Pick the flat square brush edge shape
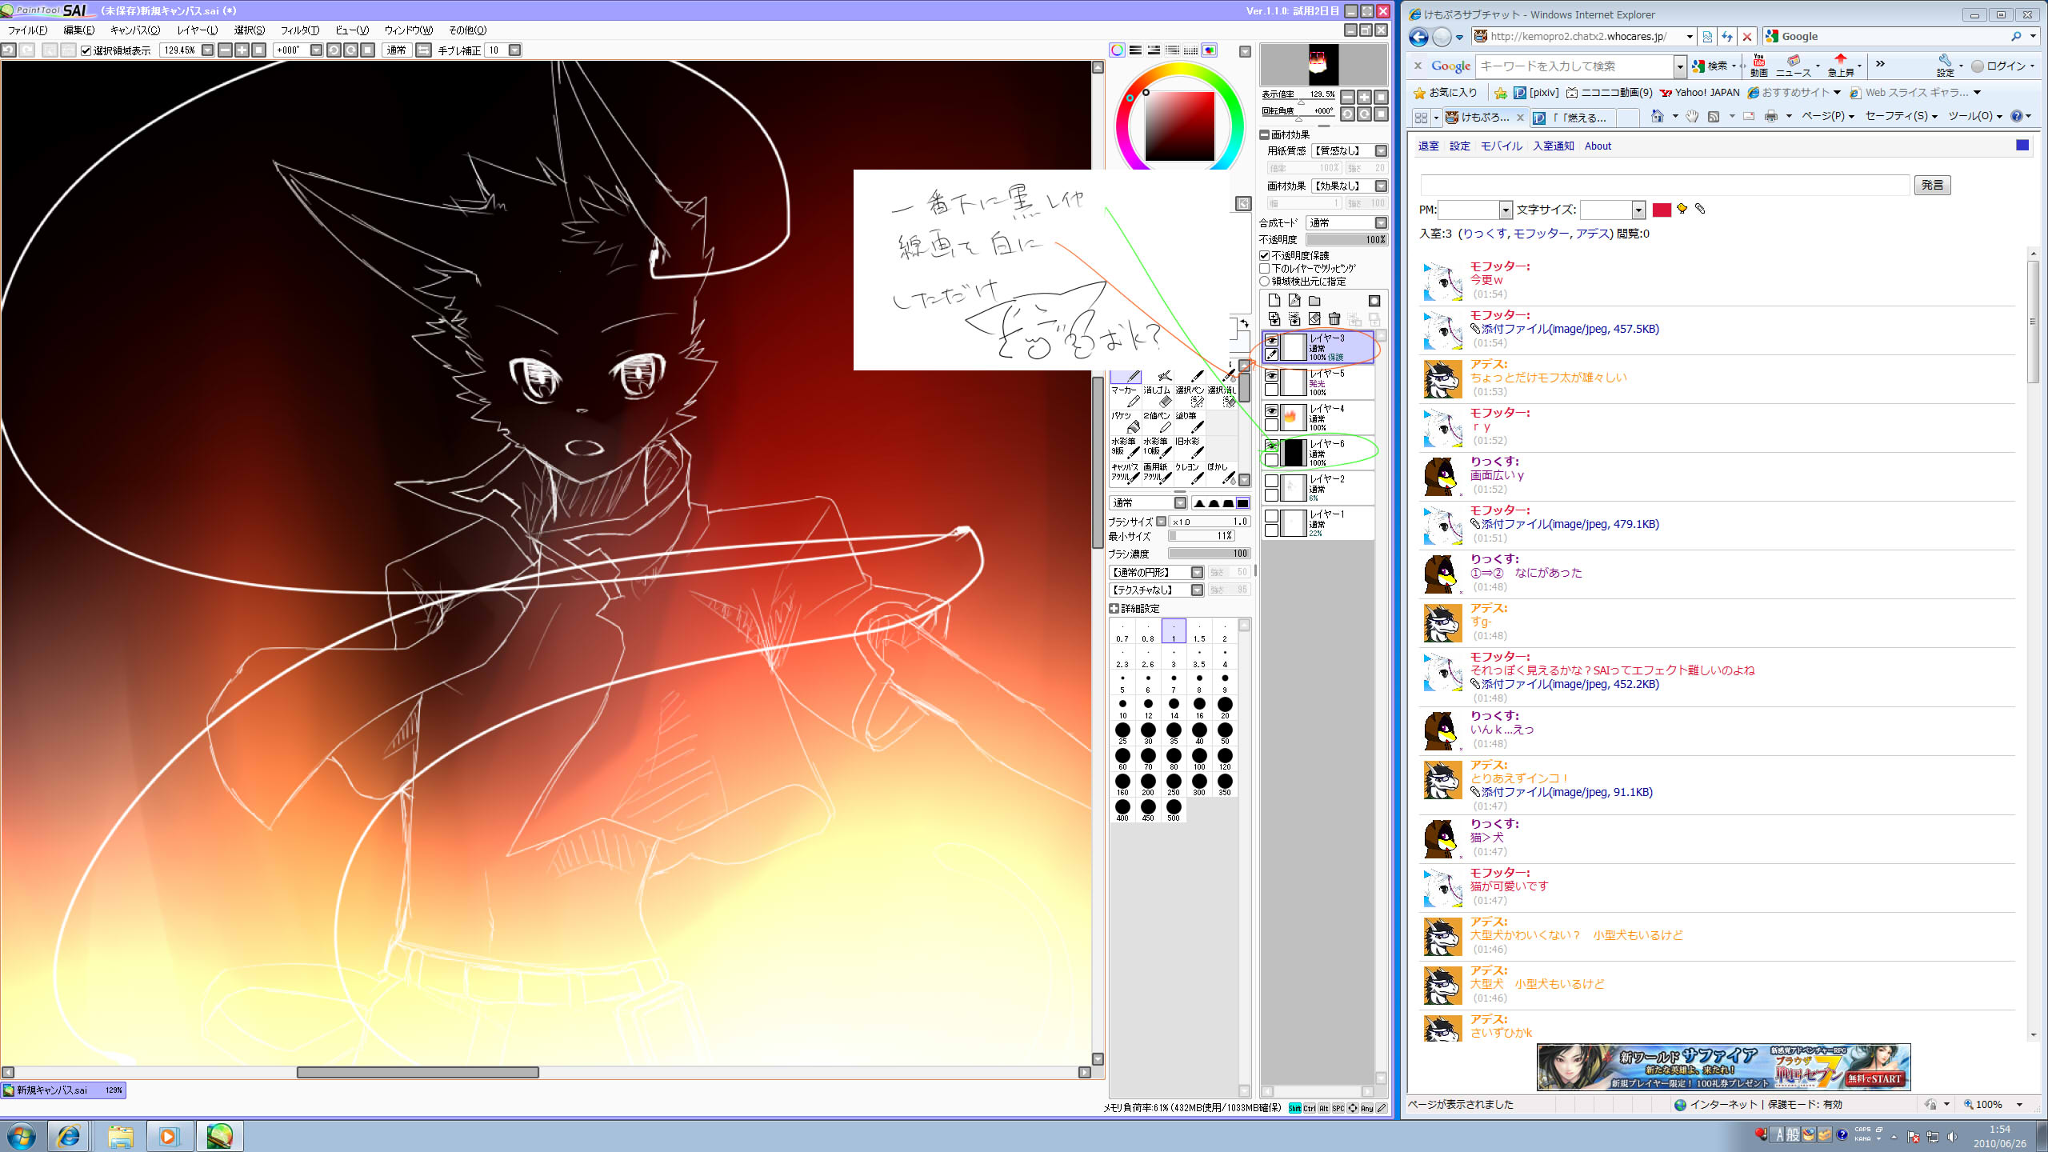The height and width of the screenshot is (1152, 2048). click(x=1242, y=503)
